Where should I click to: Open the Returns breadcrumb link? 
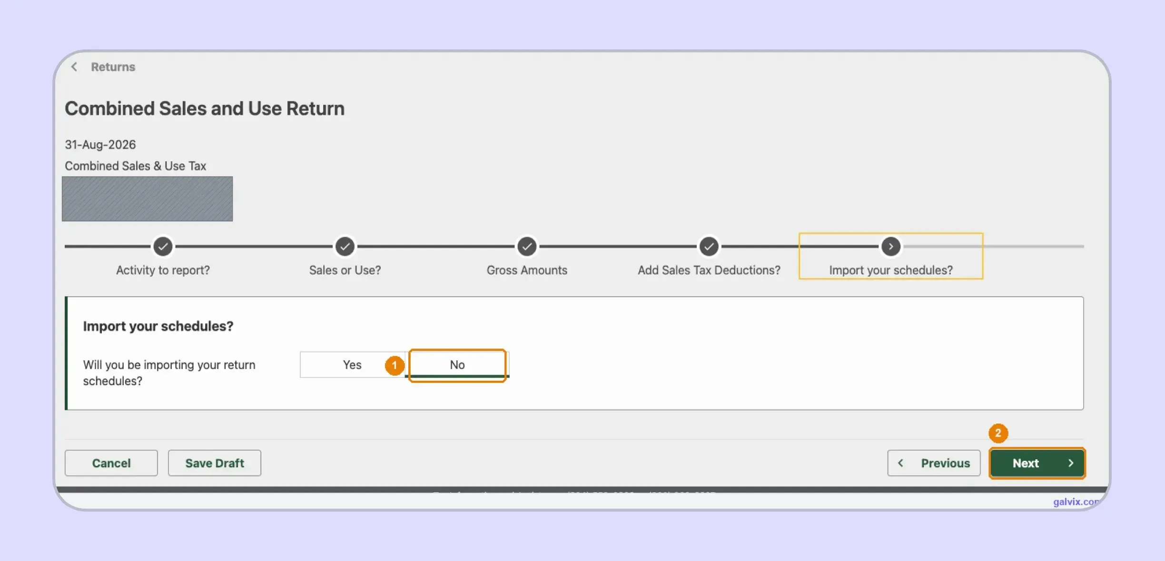[113, 67]
